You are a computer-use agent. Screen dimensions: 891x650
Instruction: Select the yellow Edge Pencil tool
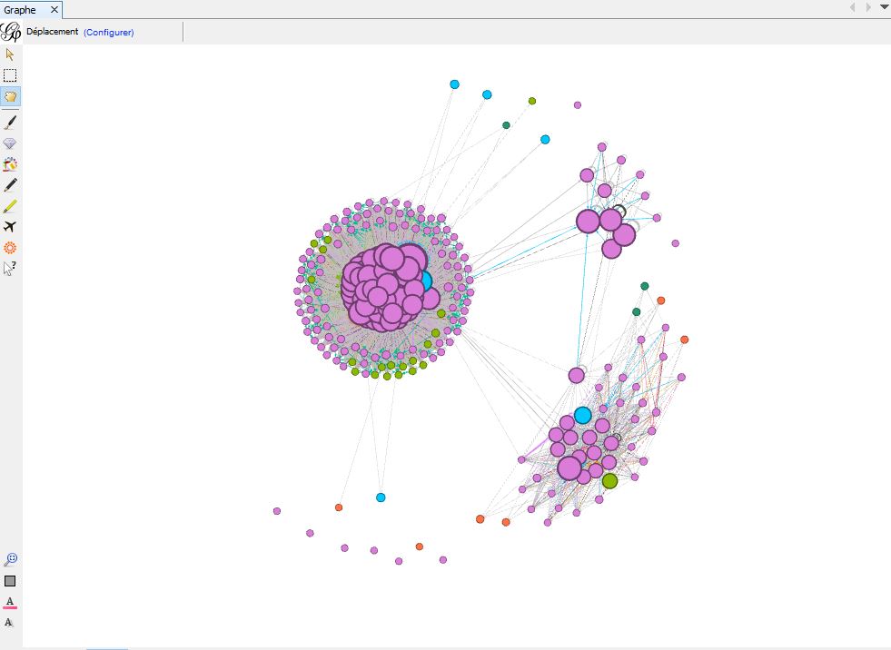coord(10,206)
